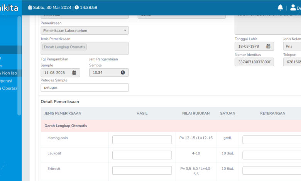This screenshot has width=301, height=181.
Task: Click the Jenis Pemeriksaan field
Action: (85, 49)
